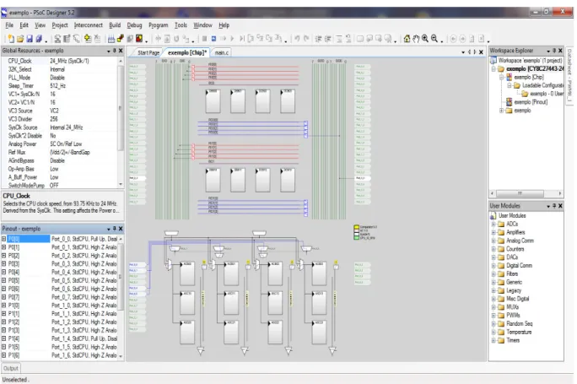Click the Zoom Out magnifier icon

coord(434,39)
